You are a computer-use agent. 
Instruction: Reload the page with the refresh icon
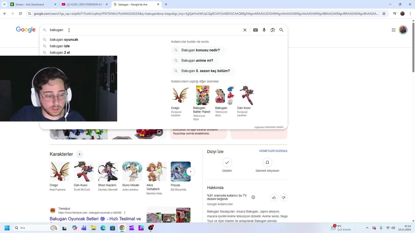point(20,14)
